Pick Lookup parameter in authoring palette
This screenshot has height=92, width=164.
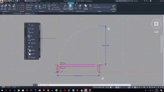click(x=31, y=54)
